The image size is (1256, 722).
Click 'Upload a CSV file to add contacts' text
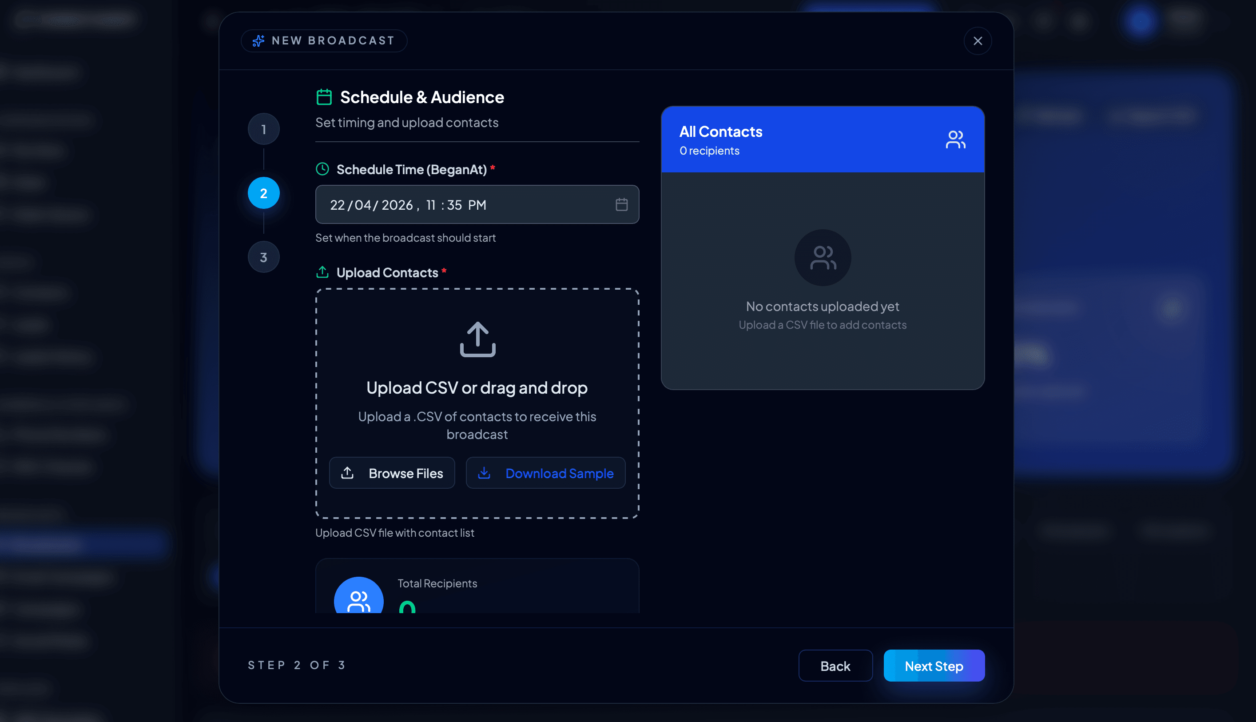click(823, 325)
